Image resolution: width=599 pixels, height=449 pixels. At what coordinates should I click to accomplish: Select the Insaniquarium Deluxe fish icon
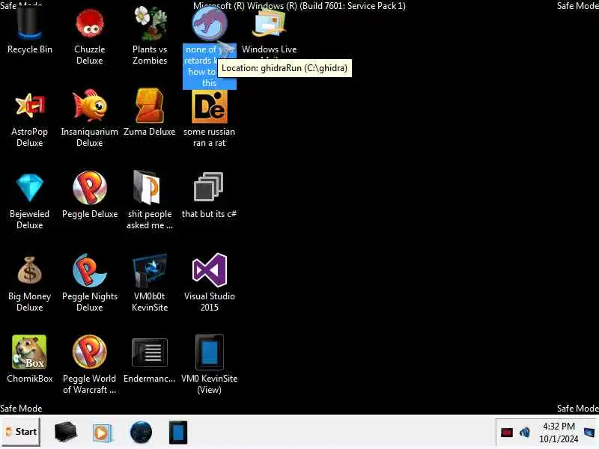[89, 106]
